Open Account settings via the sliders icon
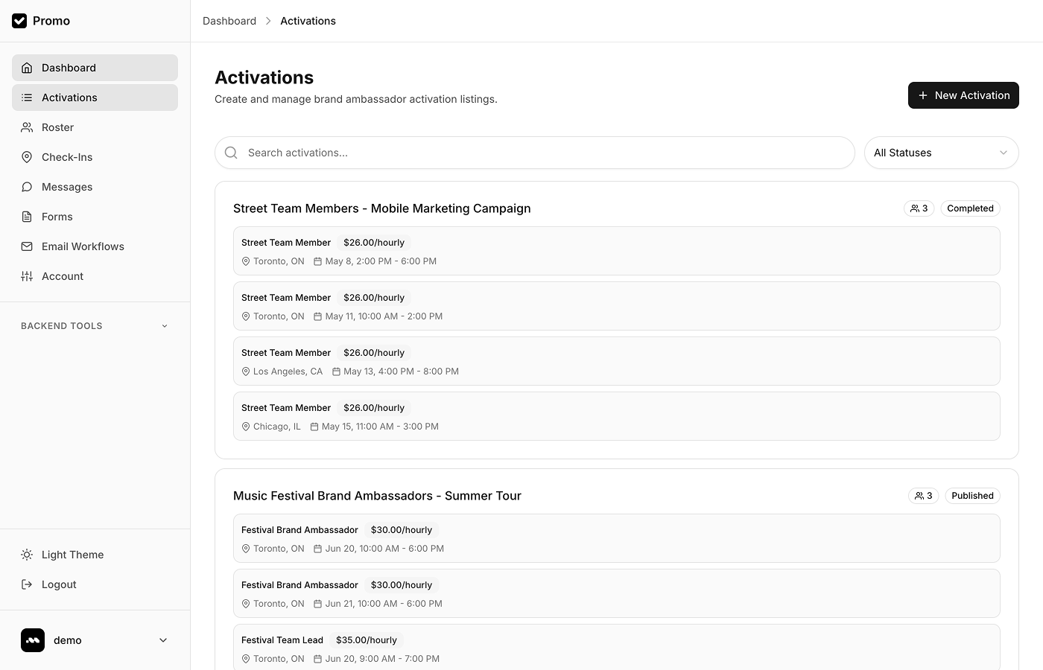 tap(27, 276)
